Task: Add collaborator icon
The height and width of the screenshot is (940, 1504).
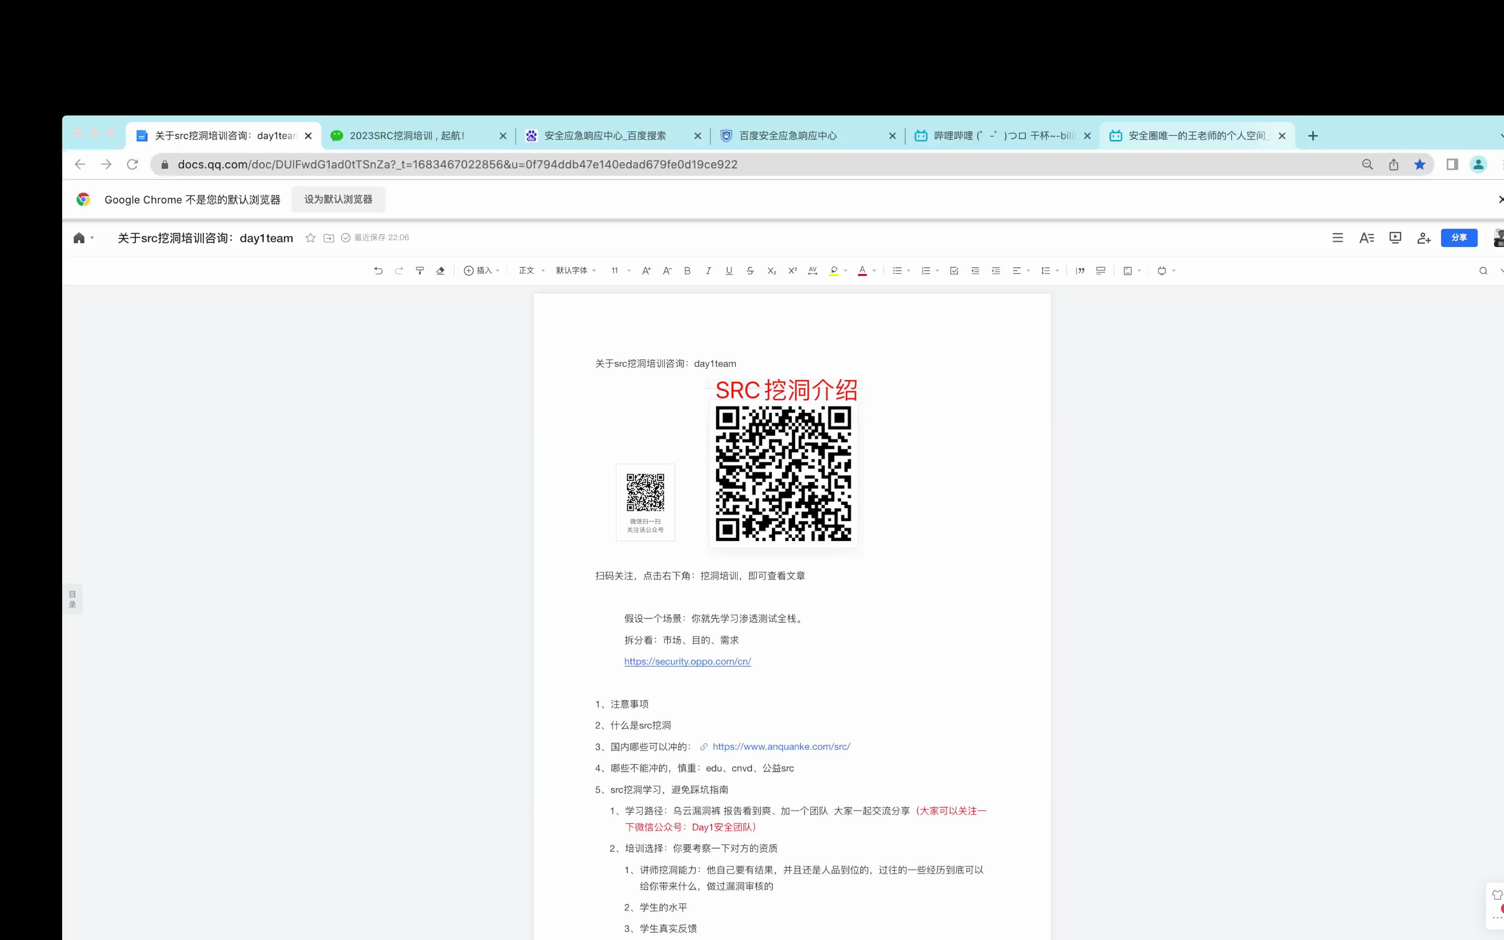Action: [1424, 237]
